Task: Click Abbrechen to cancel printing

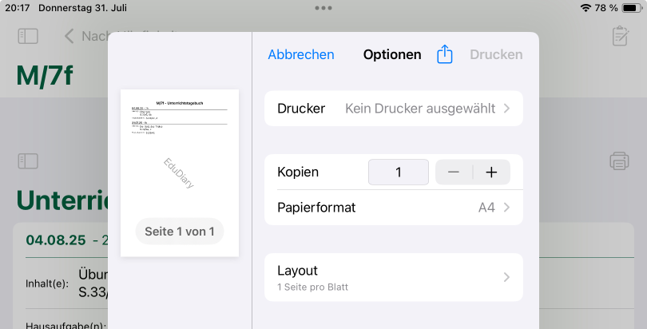Action: pos(301,55)
